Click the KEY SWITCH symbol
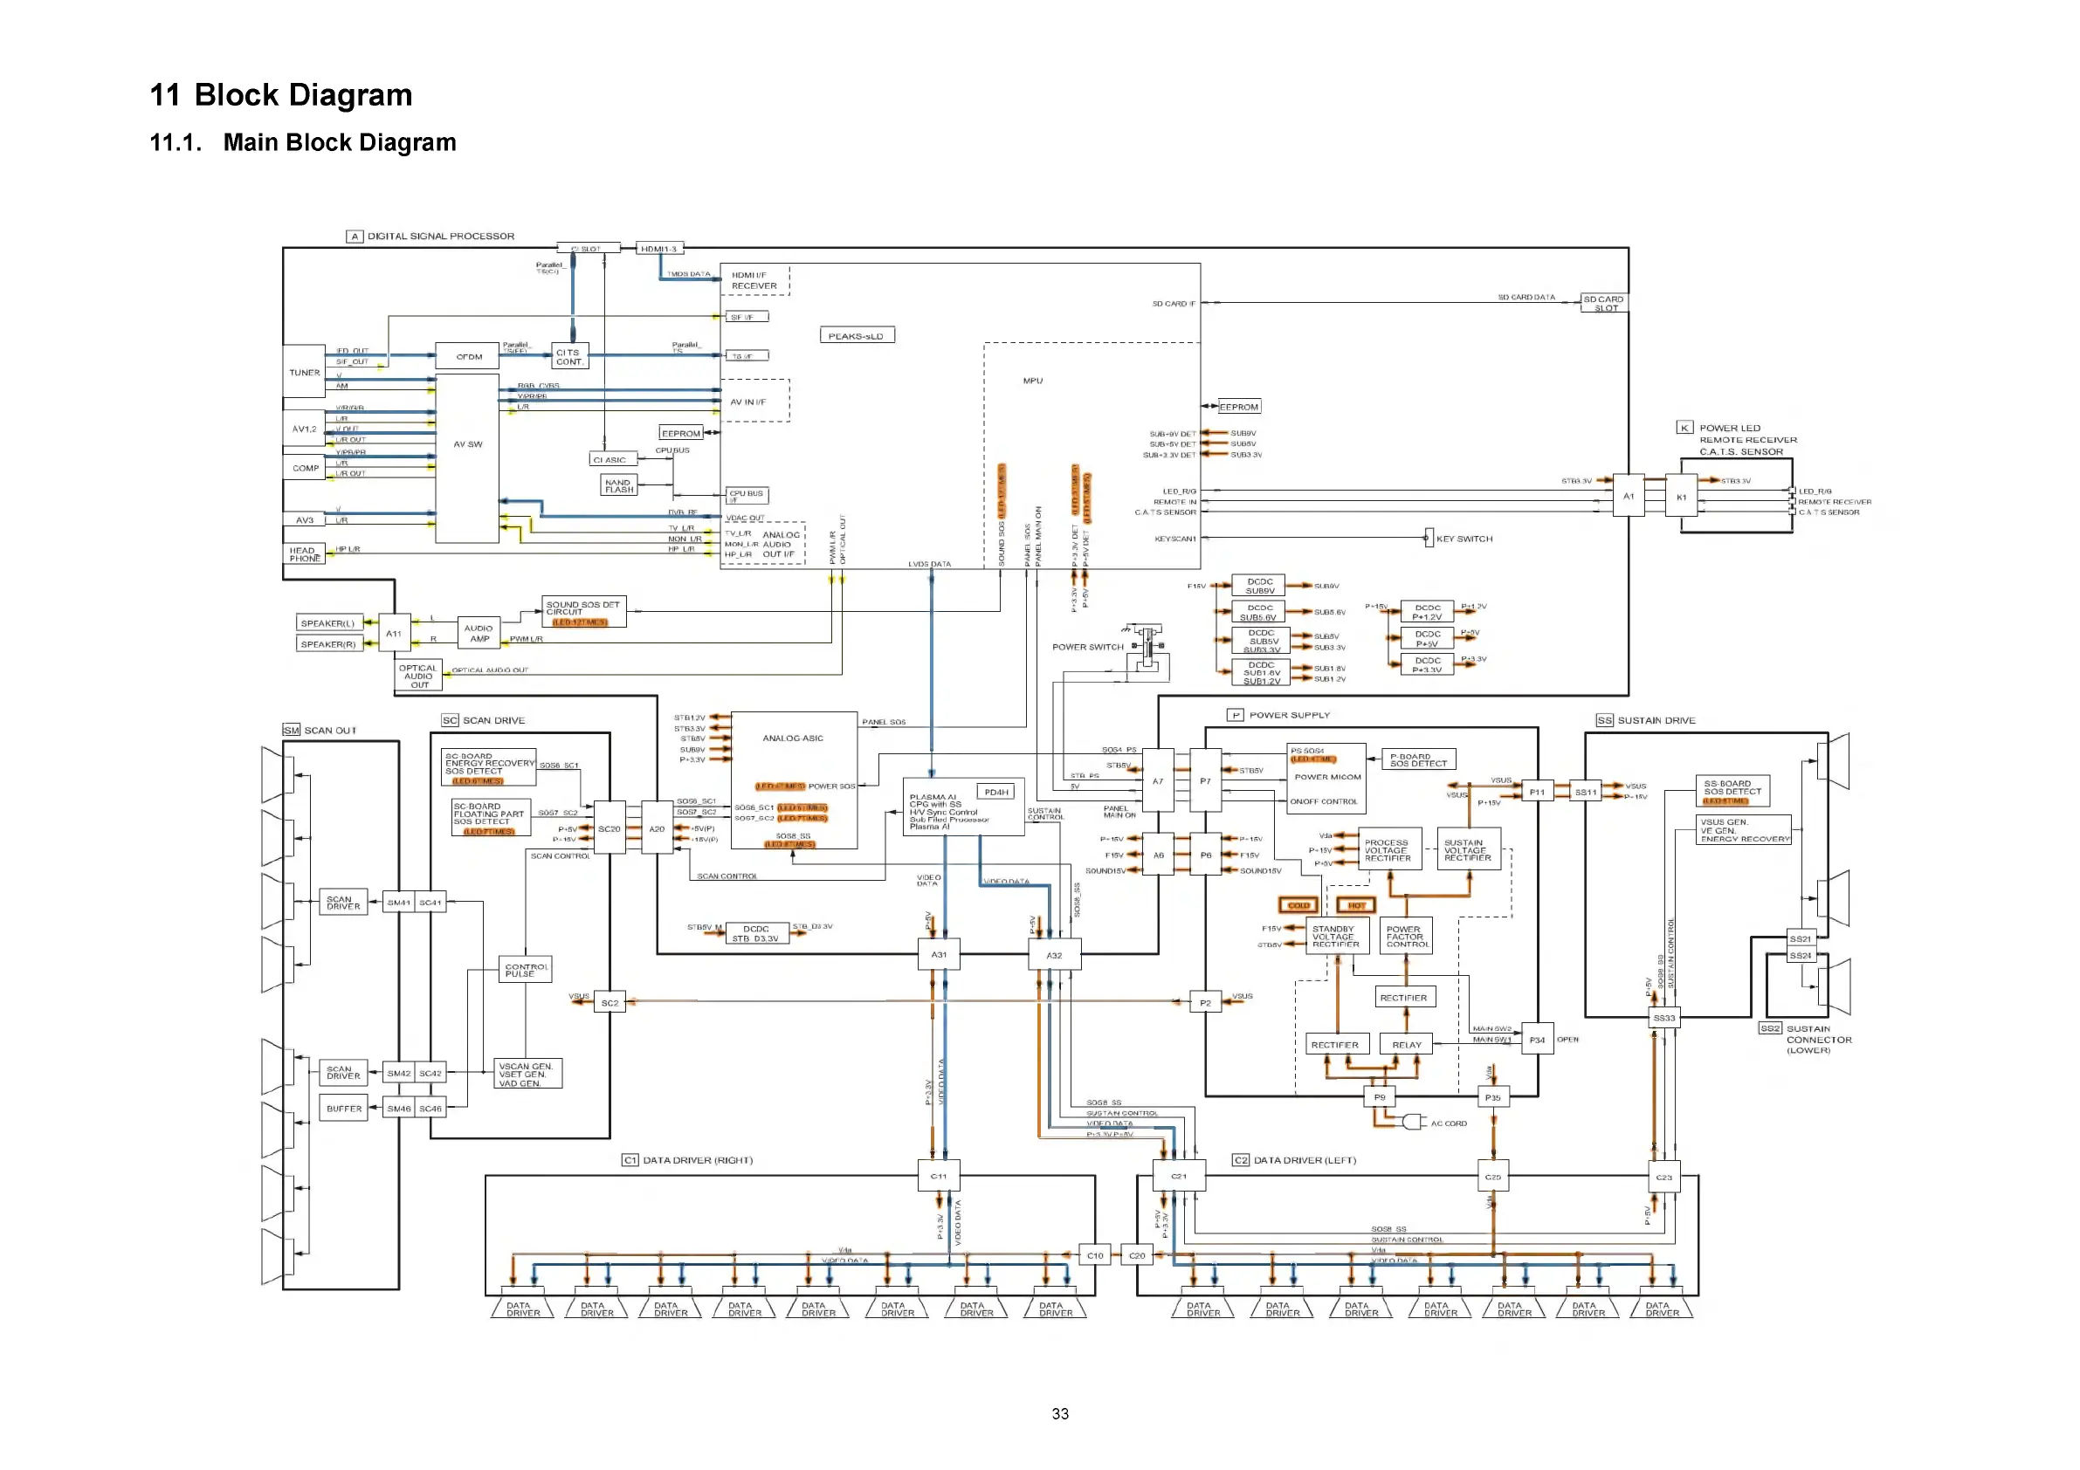Screen dimensions: 2080x1470 [1429, 538]
